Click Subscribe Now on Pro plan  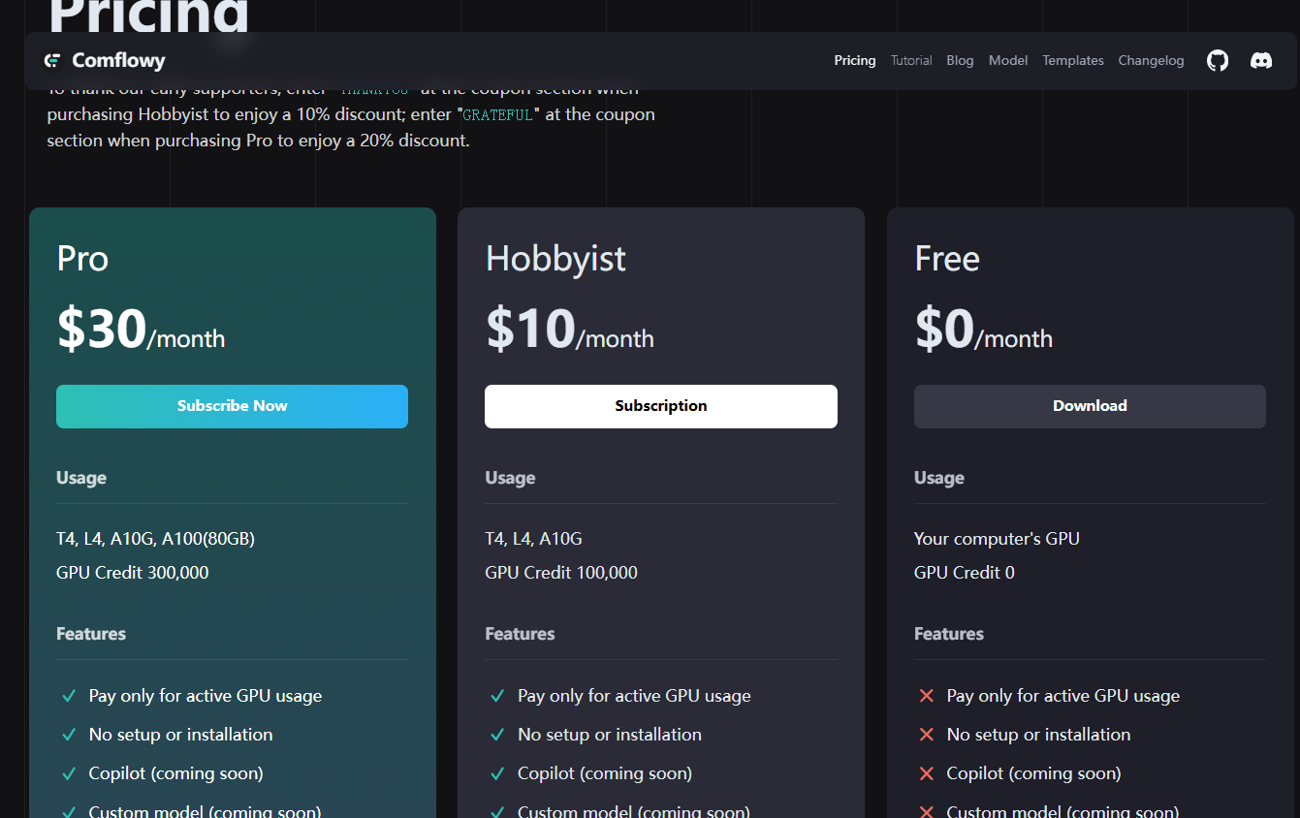(x=232, y=406)
